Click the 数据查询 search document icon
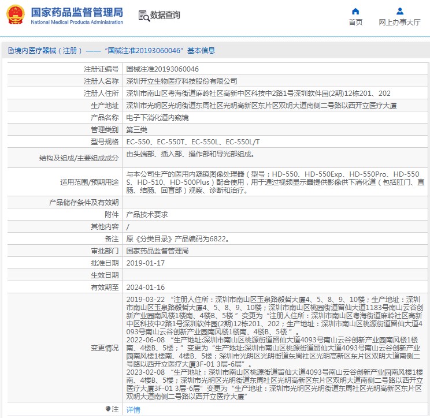The height and width of the screenshot is (418, 430). (144, 16)
